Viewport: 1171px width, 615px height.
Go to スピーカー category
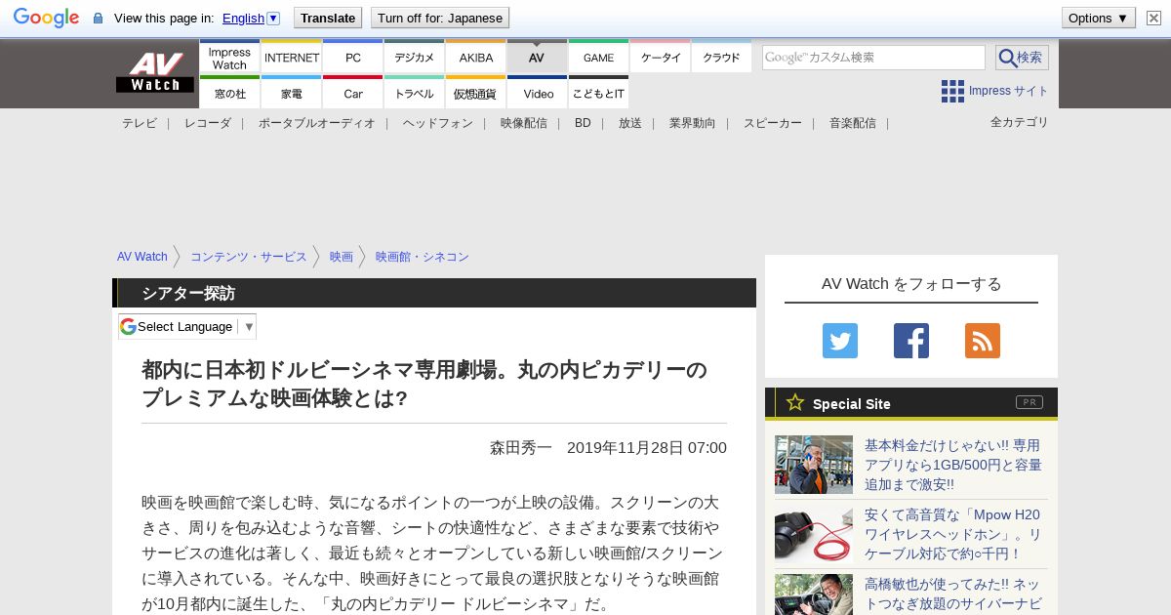pyautogui.click(x=773, y=123)
